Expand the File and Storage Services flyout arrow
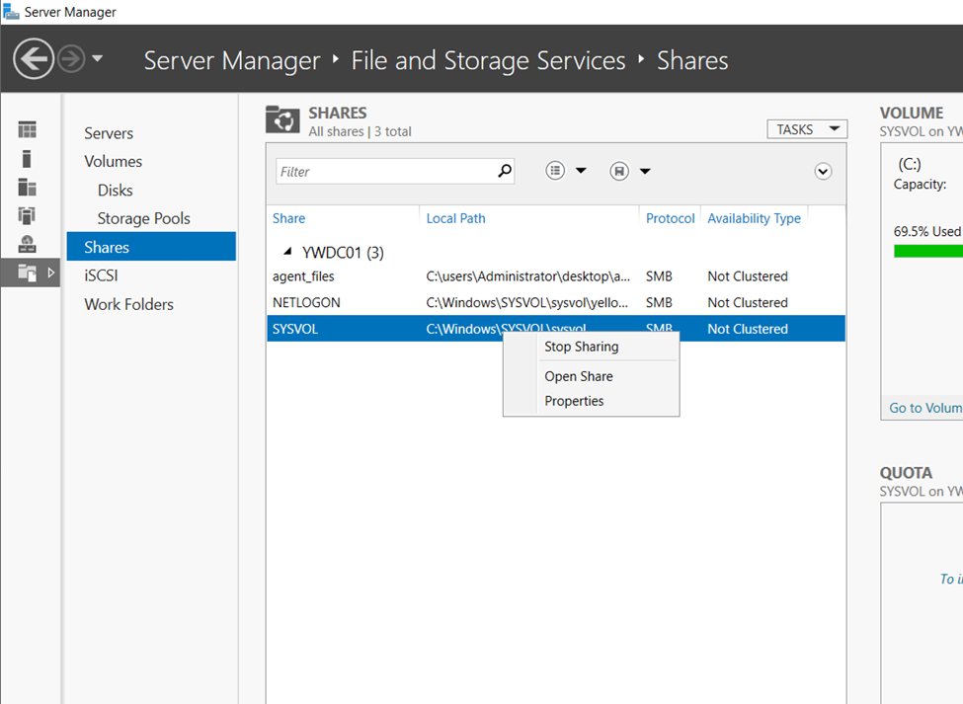 (x=51, y=273)
